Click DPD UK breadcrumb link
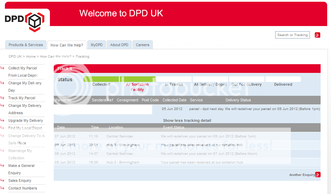 pyautogui.click(x=15, y=57)
